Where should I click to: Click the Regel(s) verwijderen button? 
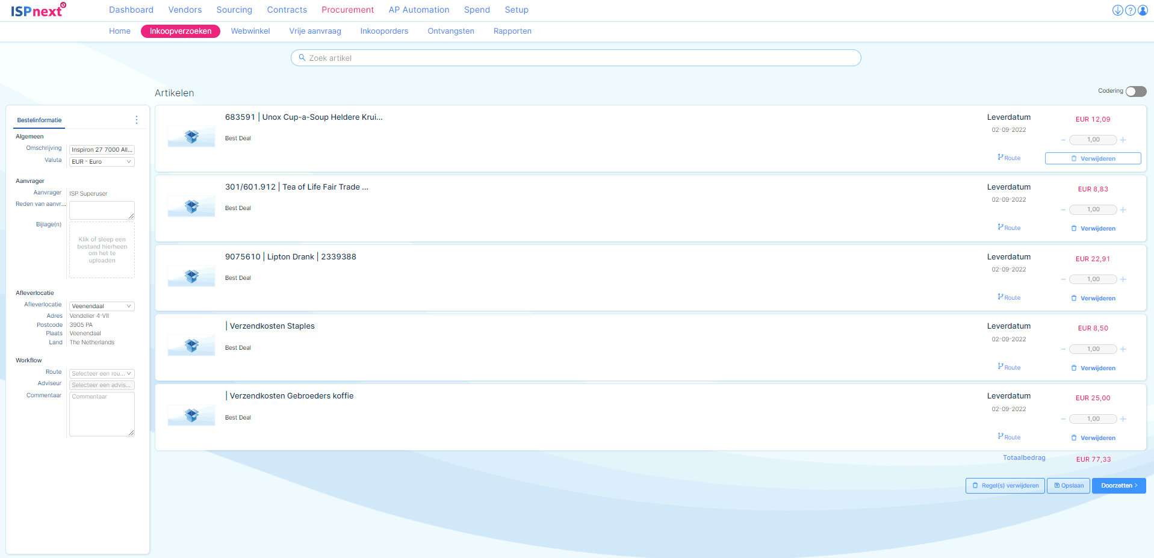pos(1005,486)
